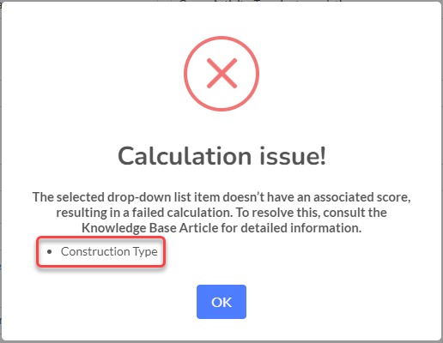Click the text 'resulting in a failed calculation'

tap(144, 213)
